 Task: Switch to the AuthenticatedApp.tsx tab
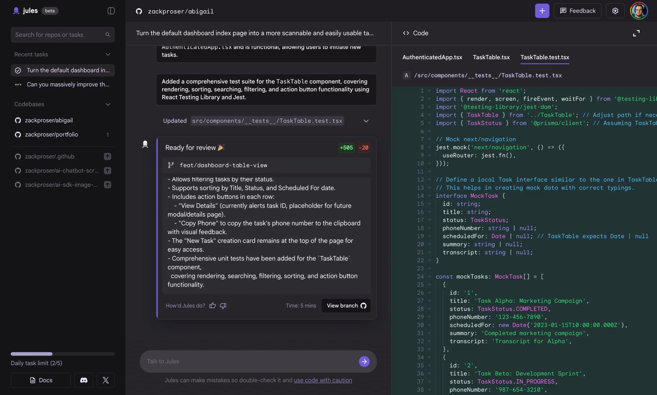432,57
